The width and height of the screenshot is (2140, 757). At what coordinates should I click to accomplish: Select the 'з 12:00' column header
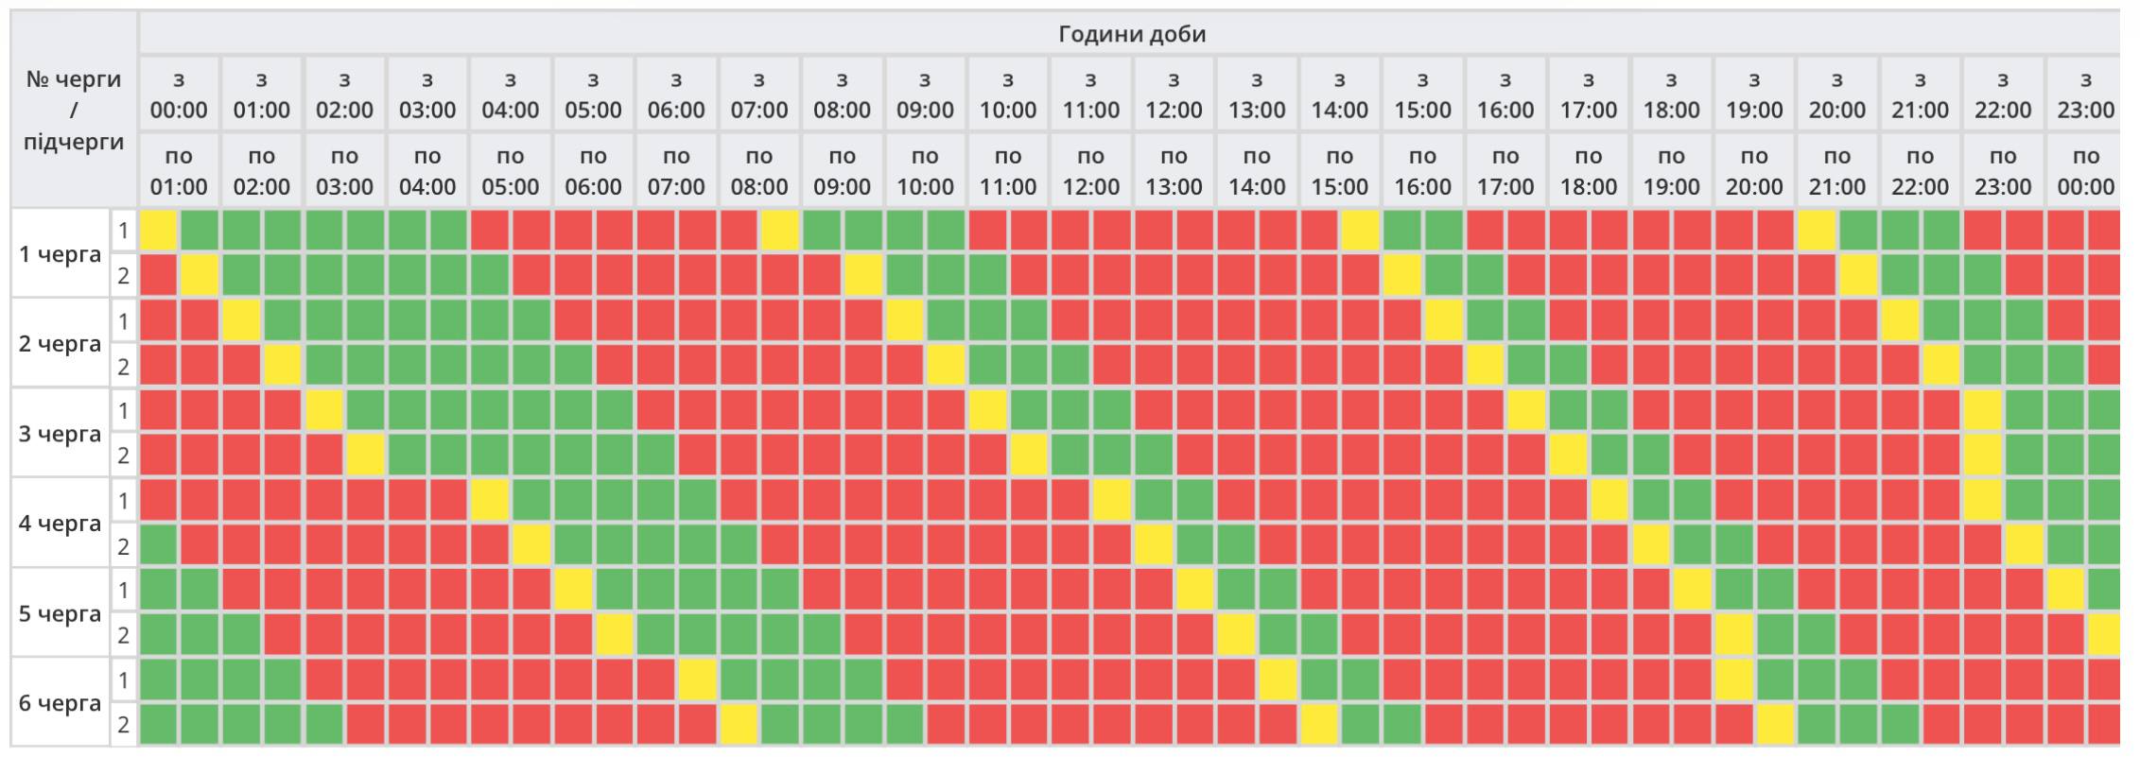[1174, 95]
